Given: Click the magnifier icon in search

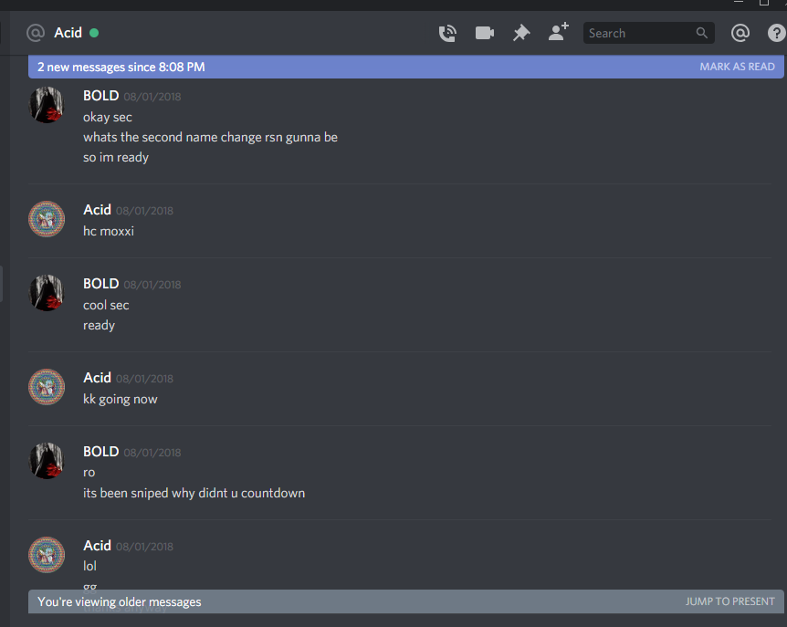Looking at the screenshot, I should [x=702, y=33].
